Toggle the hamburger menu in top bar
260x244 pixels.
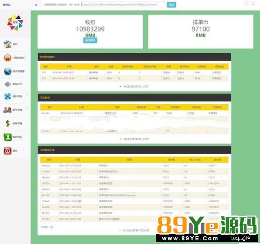(36, 5)
